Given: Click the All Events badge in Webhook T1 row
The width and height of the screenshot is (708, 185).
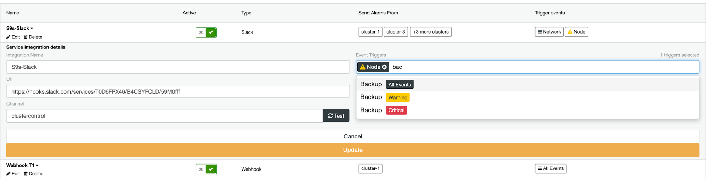Looking at the screenshot, I should point(550,168).
